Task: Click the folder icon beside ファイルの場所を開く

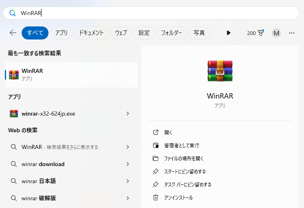Action: click(156, 158)
